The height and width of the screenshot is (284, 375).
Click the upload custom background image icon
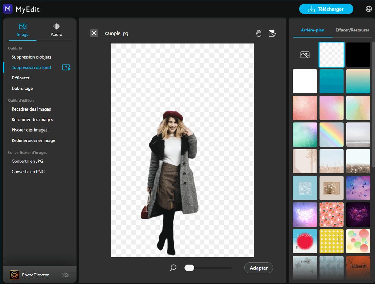point(305,54)
